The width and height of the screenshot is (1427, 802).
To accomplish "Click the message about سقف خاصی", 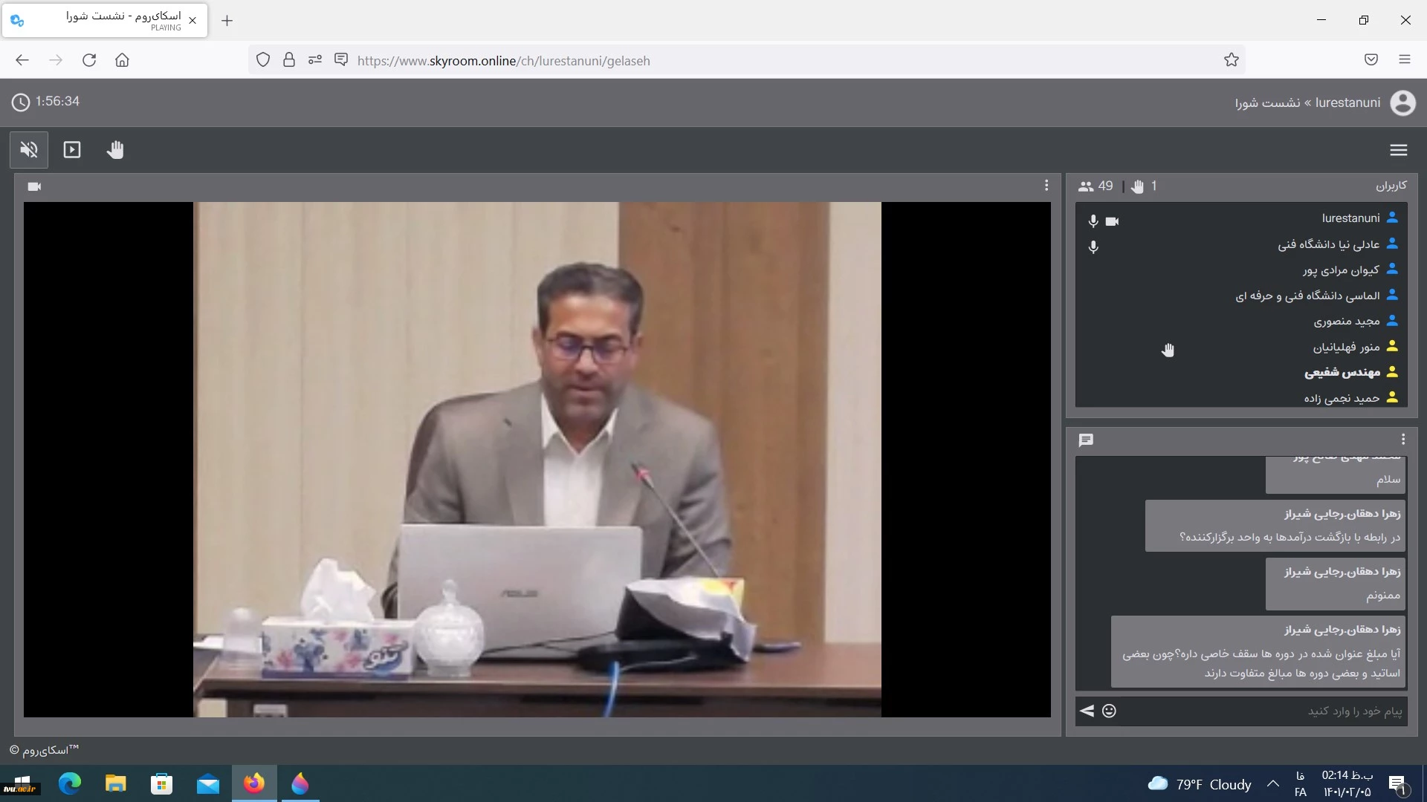I will point(1258,652).
